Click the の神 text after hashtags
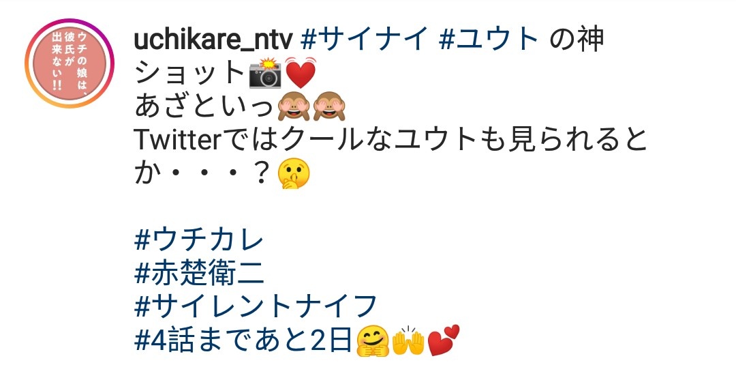 click(576, 39)
